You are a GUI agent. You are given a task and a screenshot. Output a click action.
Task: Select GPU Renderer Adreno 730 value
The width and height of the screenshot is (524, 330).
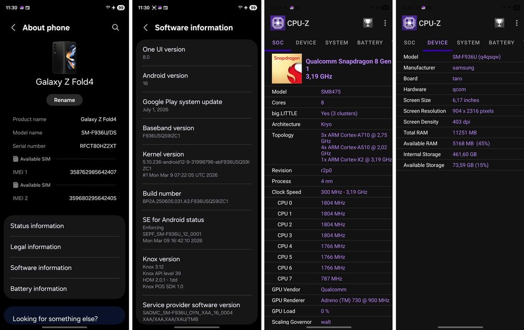(x=355, y=300)
